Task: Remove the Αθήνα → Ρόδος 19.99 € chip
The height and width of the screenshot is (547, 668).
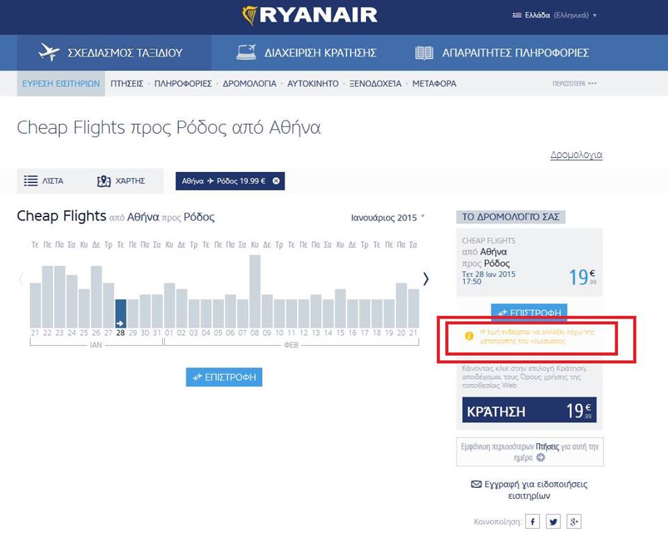Action: (x=276, y=181)
